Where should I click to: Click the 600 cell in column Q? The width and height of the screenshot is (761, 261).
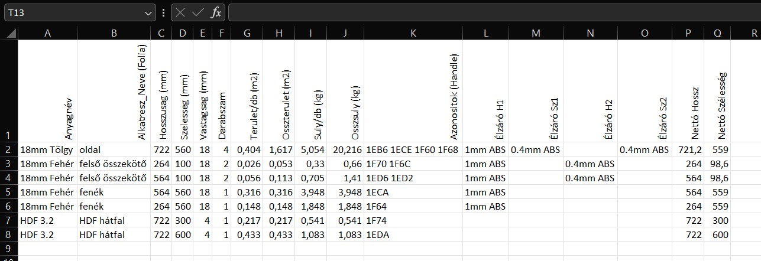point(717,234)
